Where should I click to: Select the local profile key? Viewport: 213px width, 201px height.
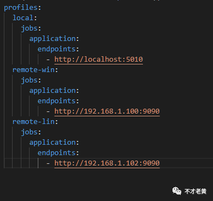click(x=23, y=18)
